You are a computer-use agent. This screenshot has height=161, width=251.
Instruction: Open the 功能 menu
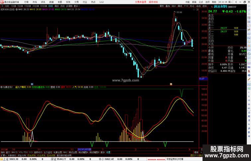tap(188, 2)
